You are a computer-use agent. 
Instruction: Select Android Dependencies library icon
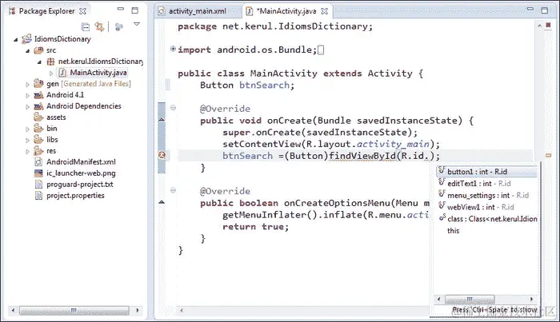tap(38, 106)
